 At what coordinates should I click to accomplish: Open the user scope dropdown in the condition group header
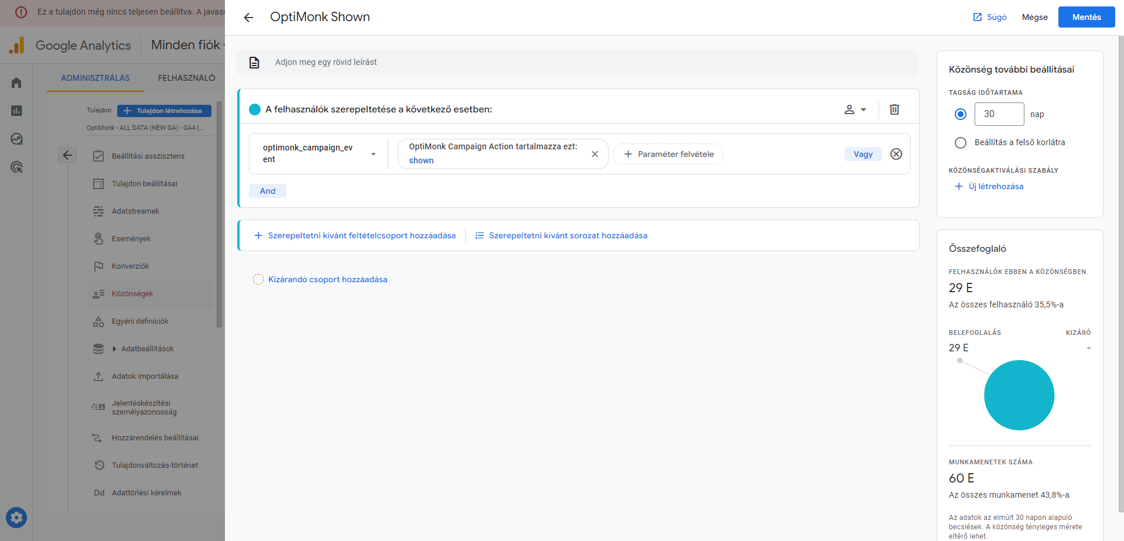pyautogui.click(x=855, y=109)
